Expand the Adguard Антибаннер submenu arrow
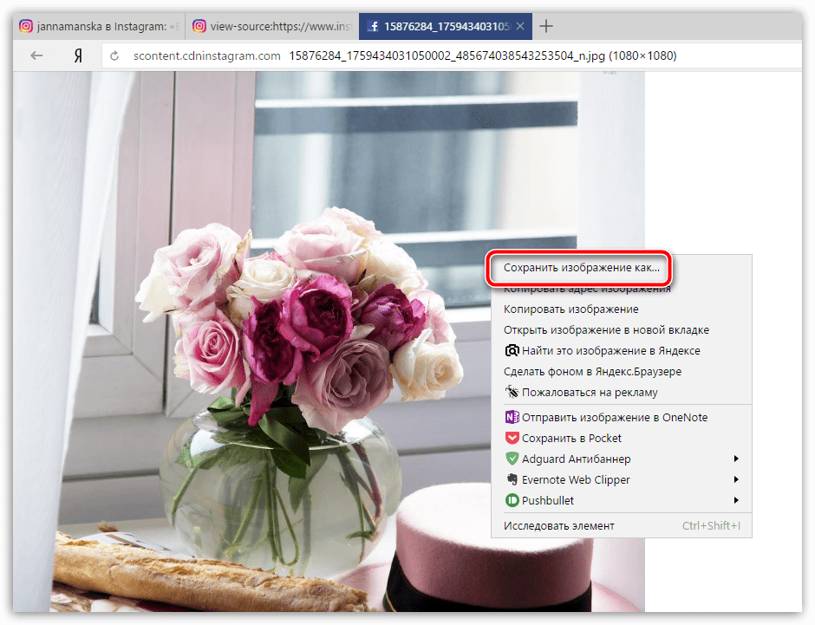This screenshot has height=625, width=815. coord(736,459)
